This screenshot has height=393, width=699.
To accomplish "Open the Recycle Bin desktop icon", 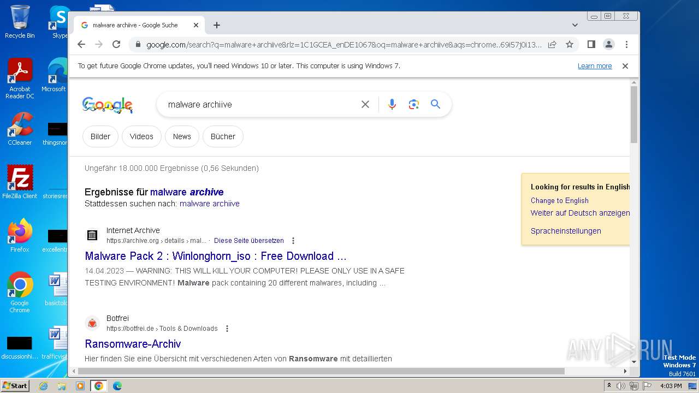I will coord(20,22).
